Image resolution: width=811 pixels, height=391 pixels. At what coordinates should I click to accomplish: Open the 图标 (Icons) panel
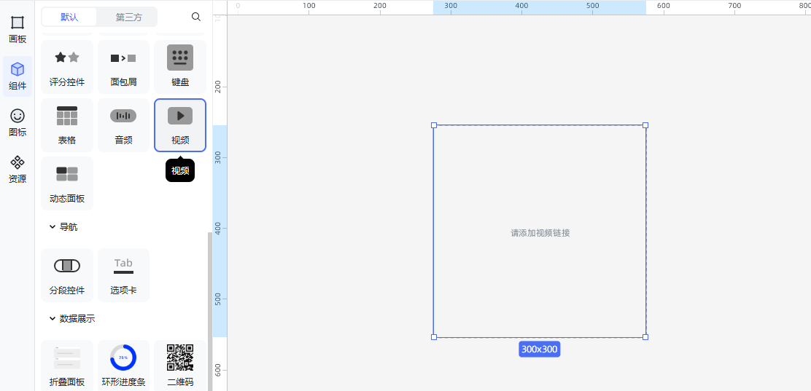[x=18, y=122]
